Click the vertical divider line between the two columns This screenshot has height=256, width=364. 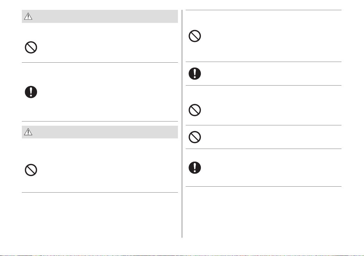pos(182,124)
